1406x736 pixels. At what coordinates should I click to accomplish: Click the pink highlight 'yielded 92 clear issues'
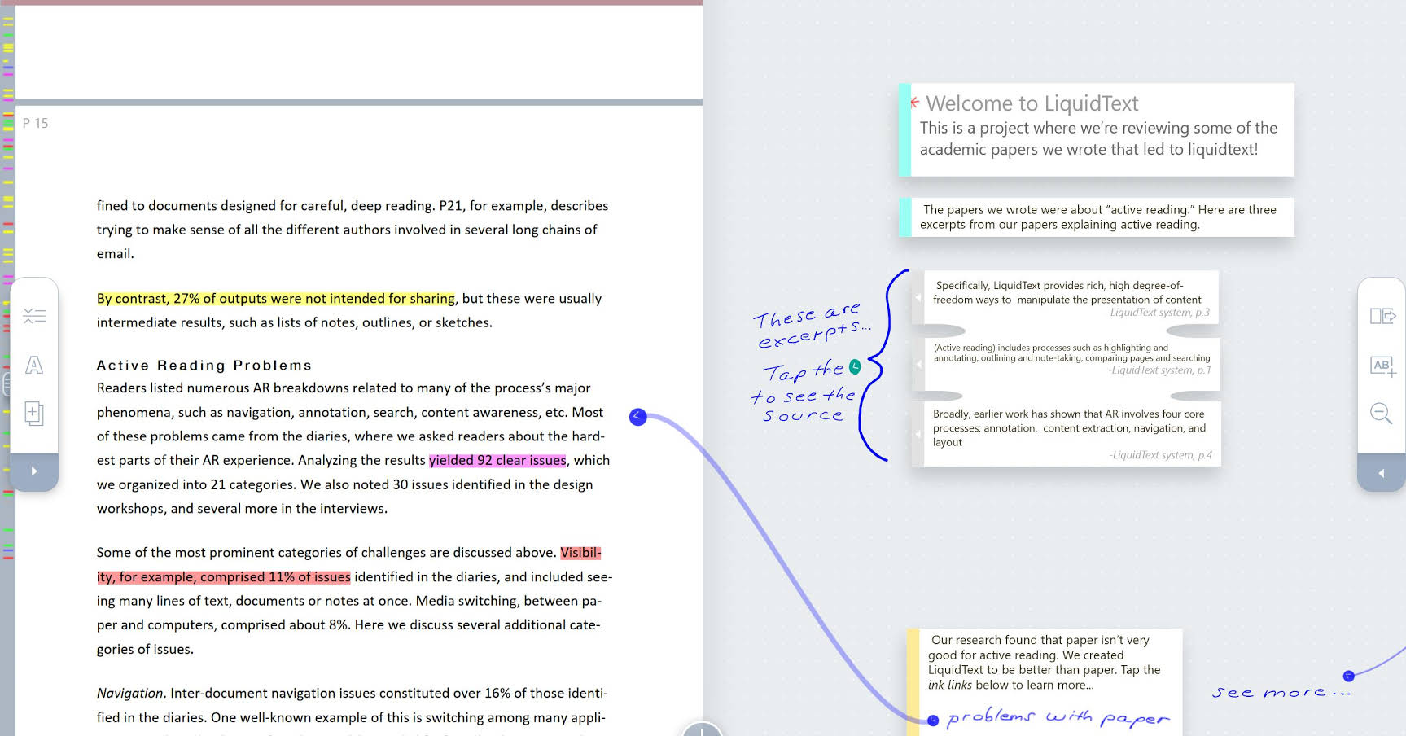(497, 461)
